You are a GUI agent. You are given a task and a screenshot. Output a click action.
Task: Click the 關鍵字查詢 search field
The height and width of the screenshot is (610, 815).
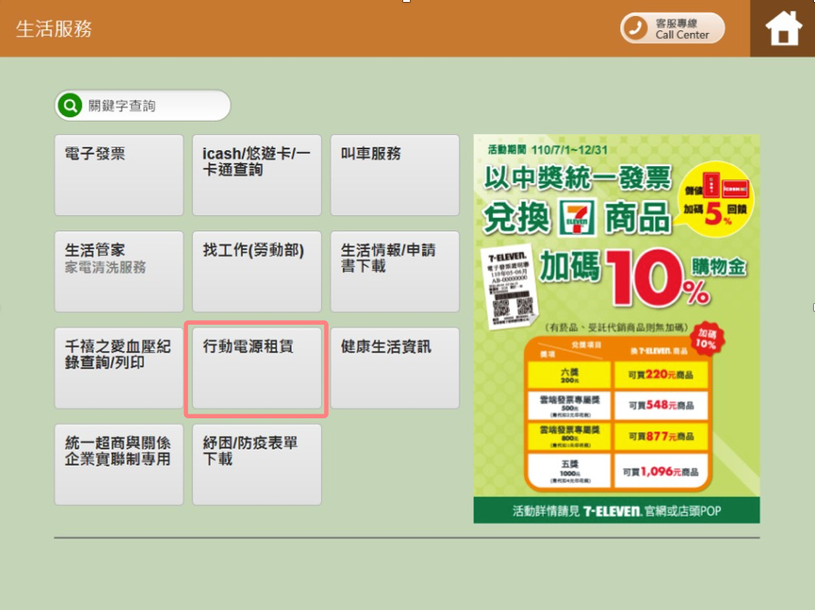pyautogui.click(x=143, y=106)
